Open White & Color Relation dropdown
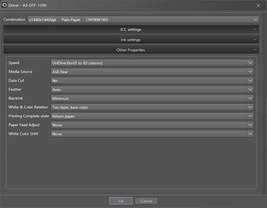This screenshot has height=208, width=267. click(152, 107)
